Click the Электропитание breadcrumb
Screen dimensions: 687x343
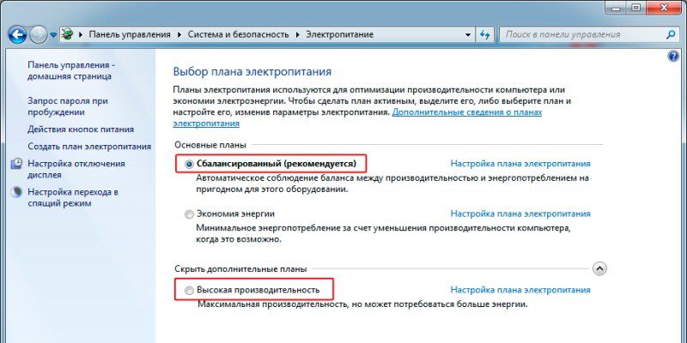coord(339,34)
